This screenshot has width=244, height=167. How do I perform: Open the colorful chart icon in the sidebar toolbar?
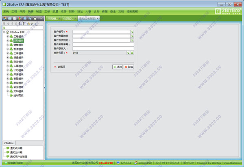point(20,19)
